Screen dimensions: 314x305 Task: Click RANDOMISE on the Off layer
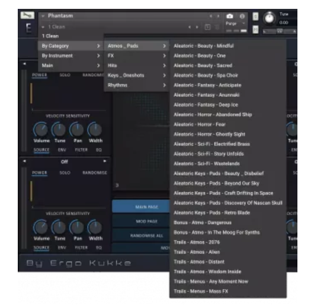tap(95, 173)
